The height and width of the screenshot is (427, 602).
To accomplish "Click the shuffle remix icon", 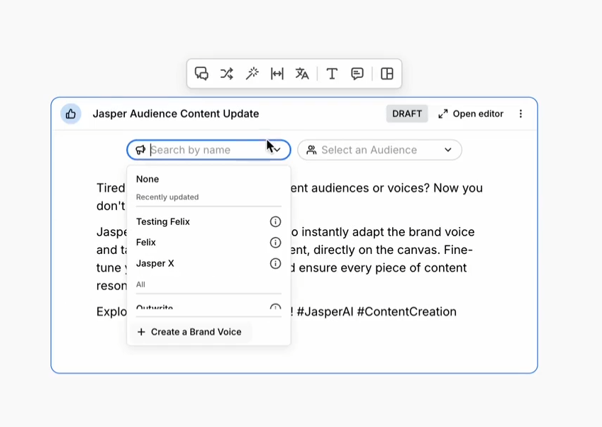I will (227, 74).
